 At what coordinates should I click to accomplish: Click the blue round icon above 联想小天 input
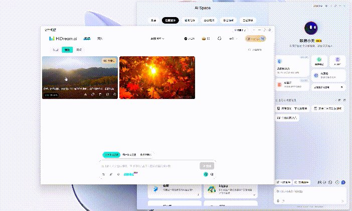[343, 182]
